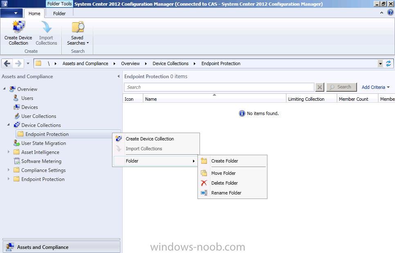Expand the Compliance Settings node
This screenshot has height=253, width=395.
[8, 170]
